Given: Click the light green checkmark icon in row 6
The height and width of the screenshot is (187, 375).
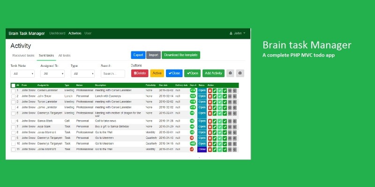Looking at the screenshot, I should [x=220, y=121].
